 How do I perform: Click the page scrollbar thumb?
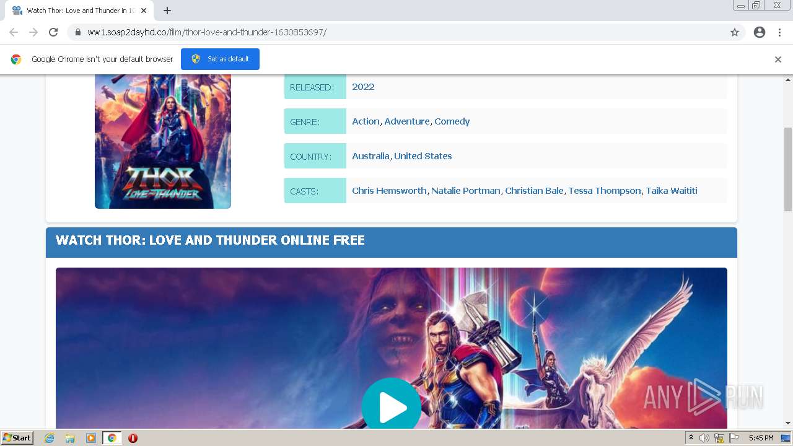click(x=788, y=169)
